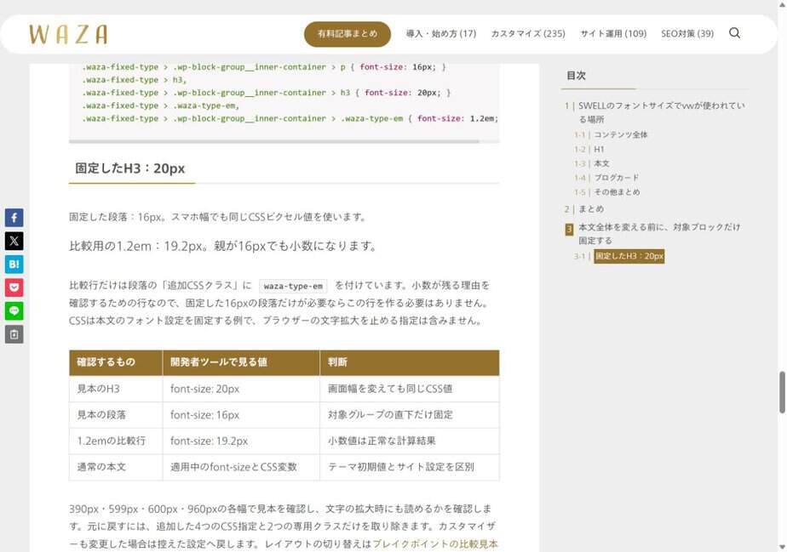
Task: Go to 2 まとめ in contents
Action: pos(591,209)
